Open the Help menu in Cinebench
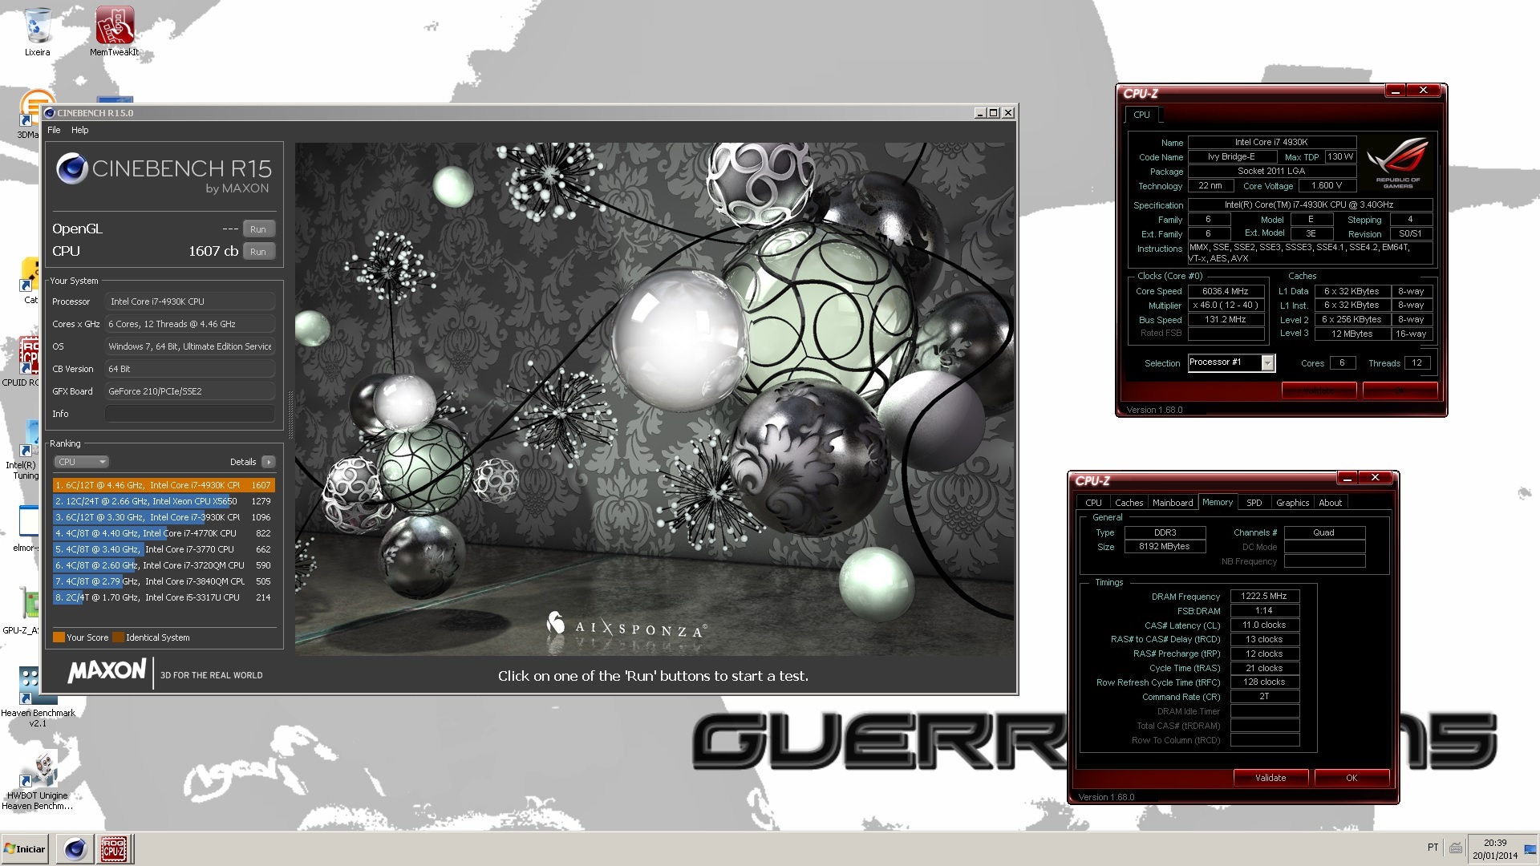The image size is (1540, 866). 79,130
